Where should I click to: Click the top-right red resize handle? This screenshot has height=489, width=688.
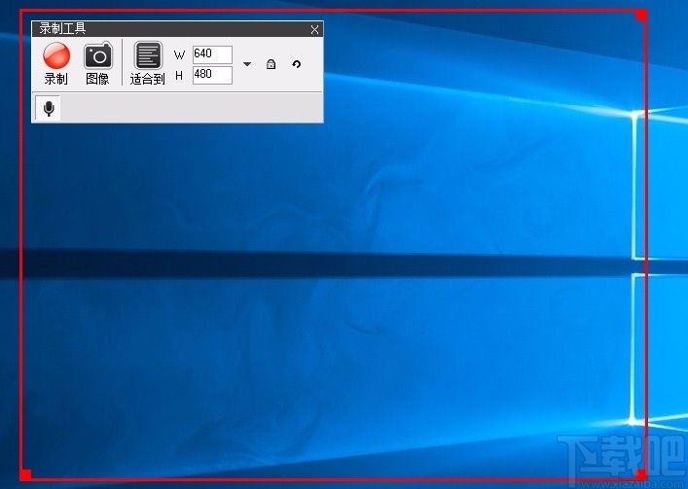click(x=640, y=16)
